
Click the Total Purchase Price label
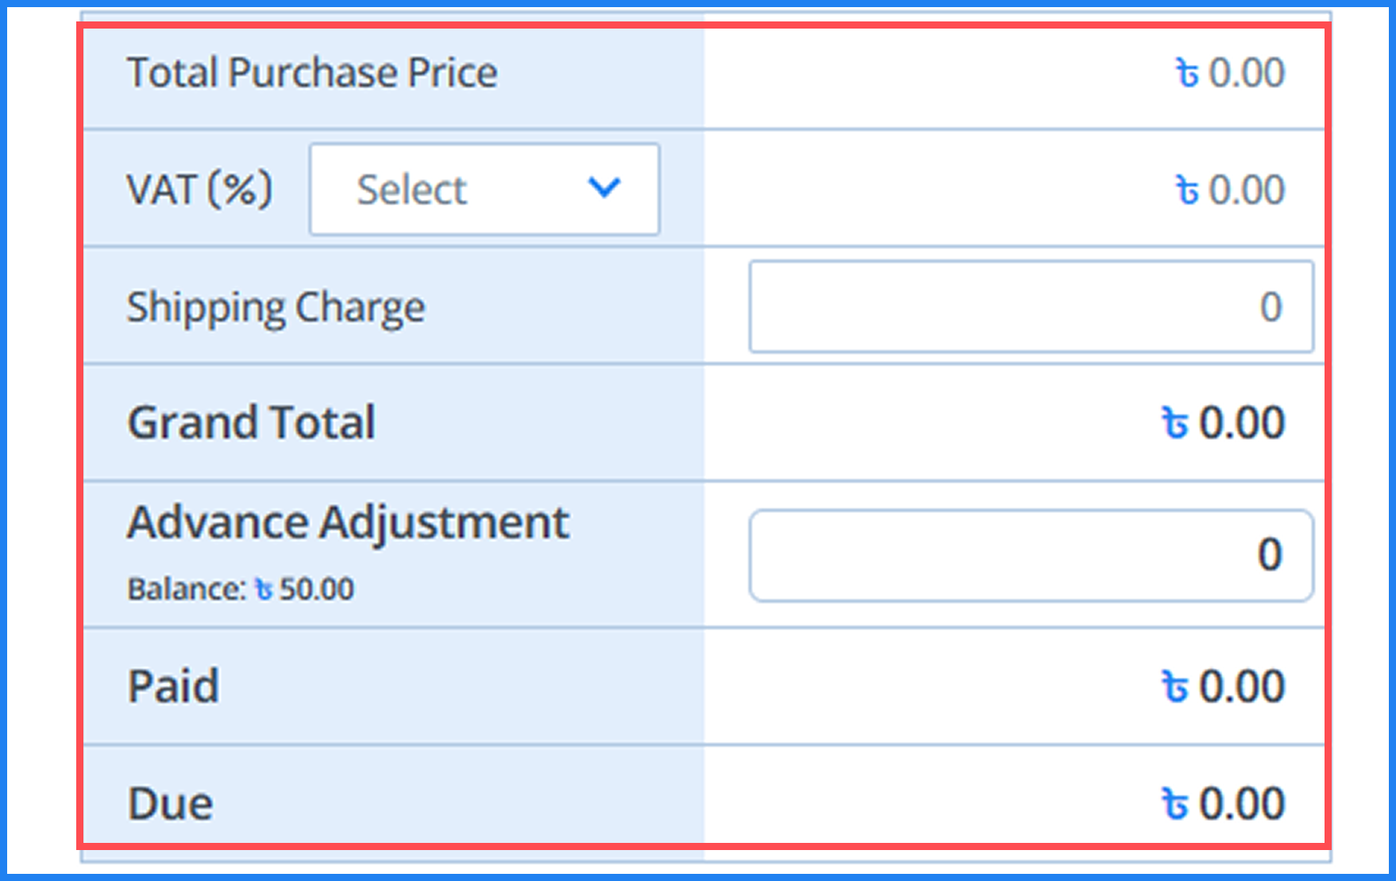[x=312, y=73]
